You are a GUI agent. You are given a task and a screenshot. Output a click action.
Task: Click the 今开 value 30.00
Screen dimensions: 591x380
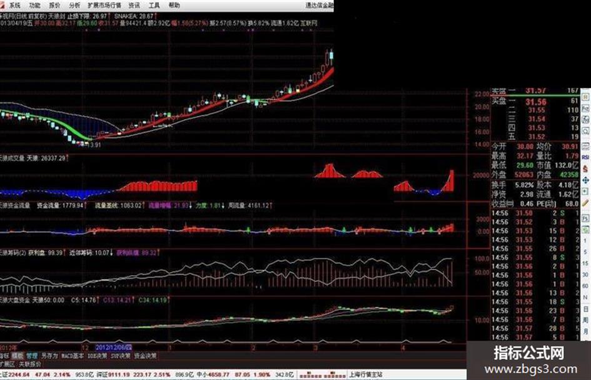click(525, 147)
